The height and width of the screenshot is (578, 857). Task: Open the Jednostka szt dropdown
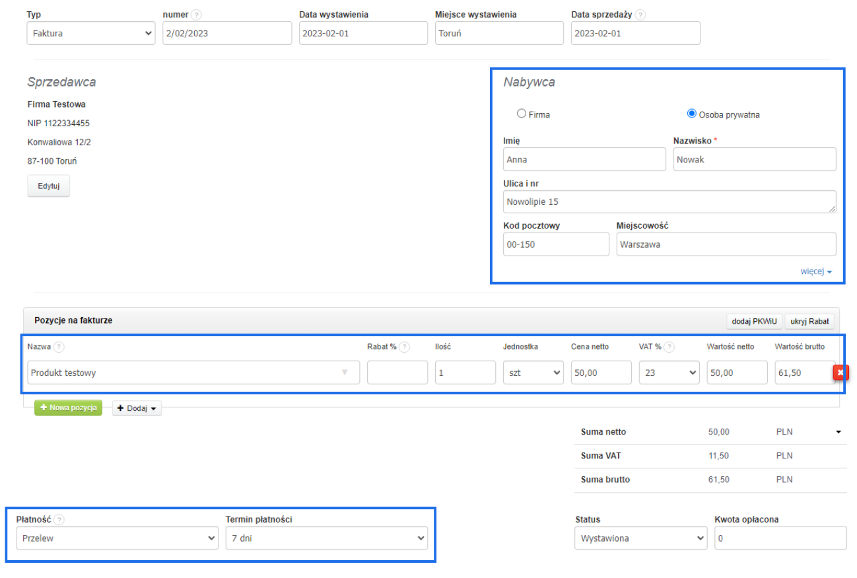[x=533, y=373]
